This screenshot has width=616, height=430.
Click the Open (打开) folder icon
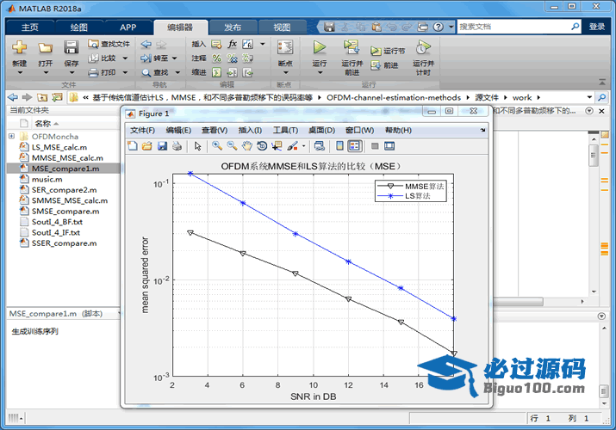point(45,48)
